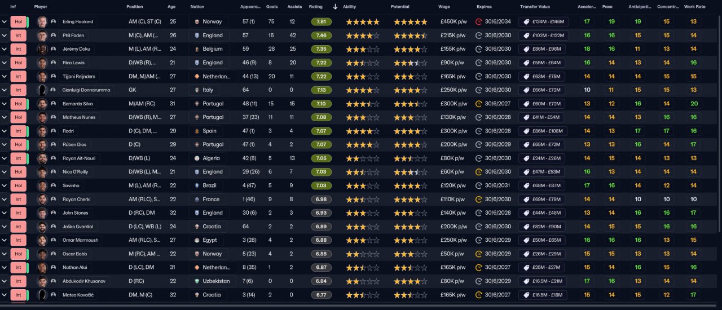Viewport: 722px width, 310px height.
Task: Open Omar Marmoush's player name button
Action: pos(80,240)
